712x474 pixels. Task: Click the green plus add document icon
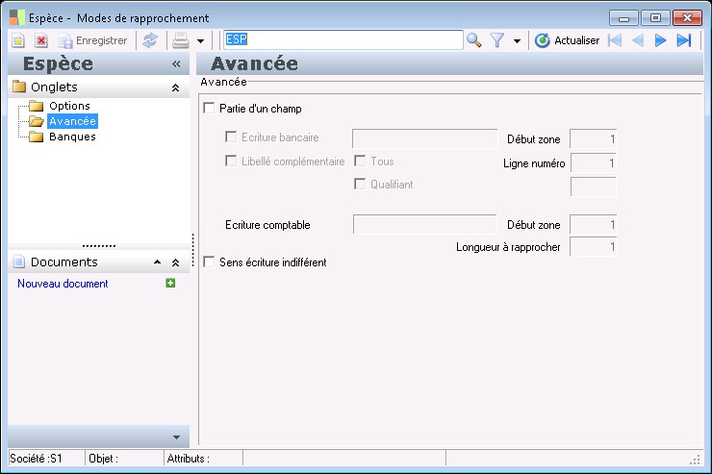pyautogui.click(x=170, y=283)
